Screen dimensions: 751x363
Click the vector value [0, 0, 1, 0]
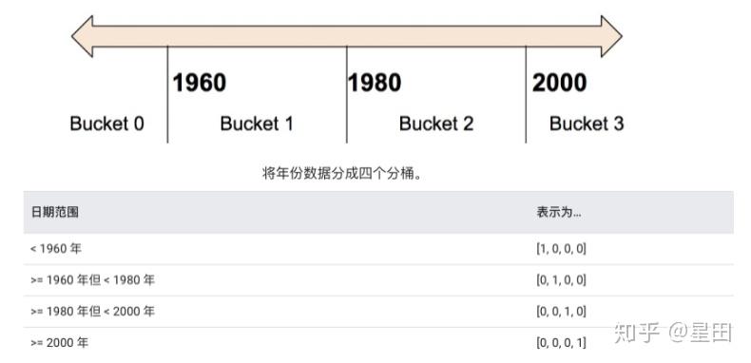[561, 312]
